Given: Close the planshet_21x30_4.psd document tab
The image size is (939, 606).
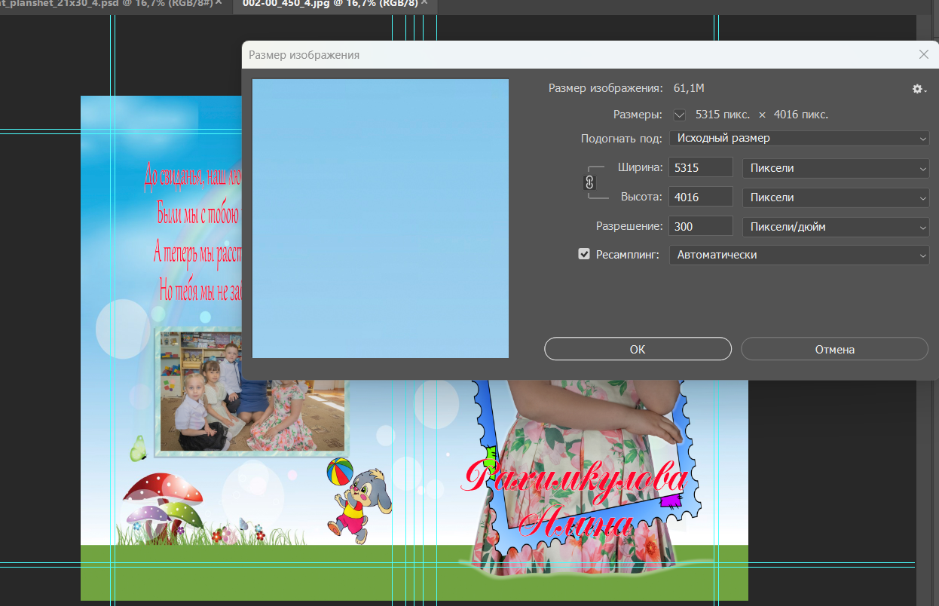Looking at the screenshot, I should [x=219, y=4].
